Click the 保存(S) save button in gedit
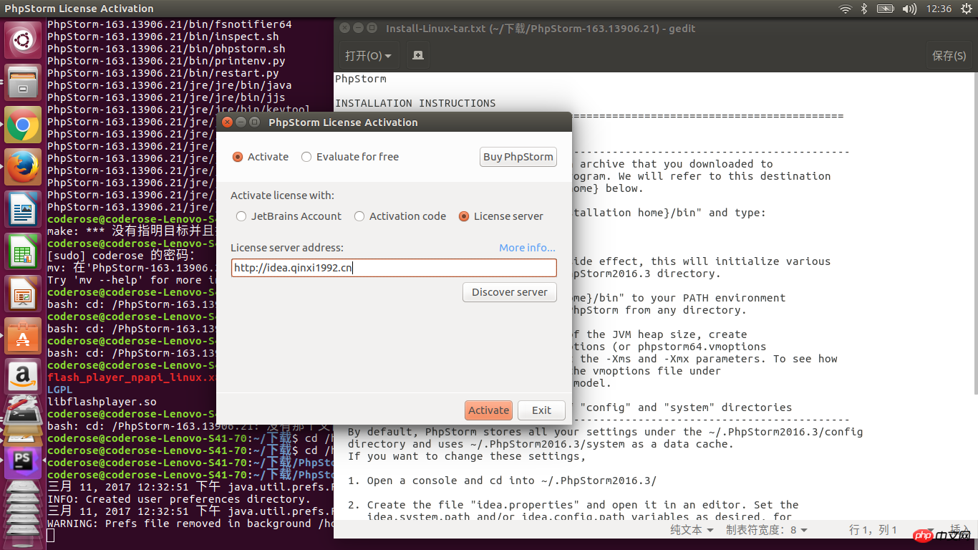Image resolution: width=978 pixels, height=550 pixels. pyautogui.click(x=949, y=55)
